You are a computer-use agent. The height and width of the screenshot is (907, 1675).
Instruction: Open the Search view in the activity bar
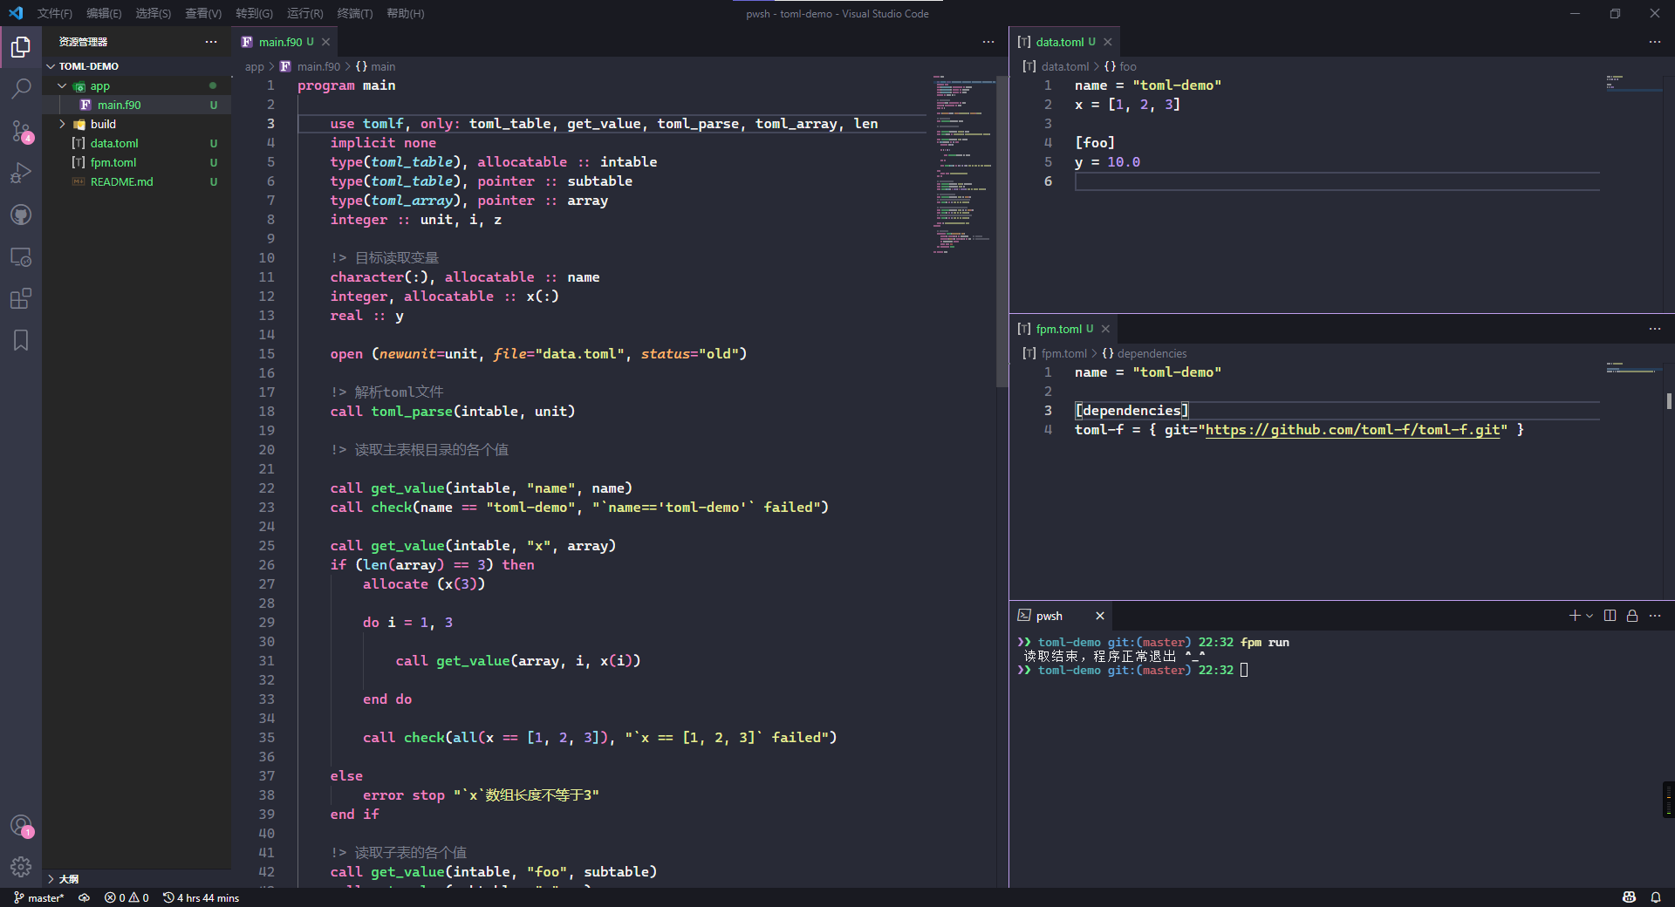point(21,88)
